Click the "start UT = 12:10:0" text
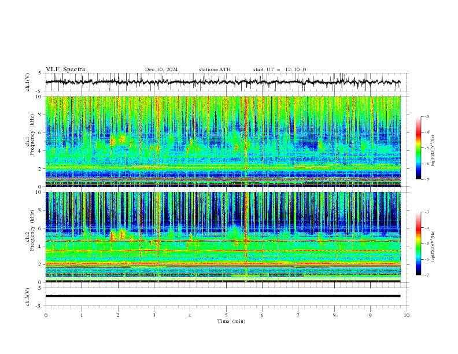 click(279, 69)
